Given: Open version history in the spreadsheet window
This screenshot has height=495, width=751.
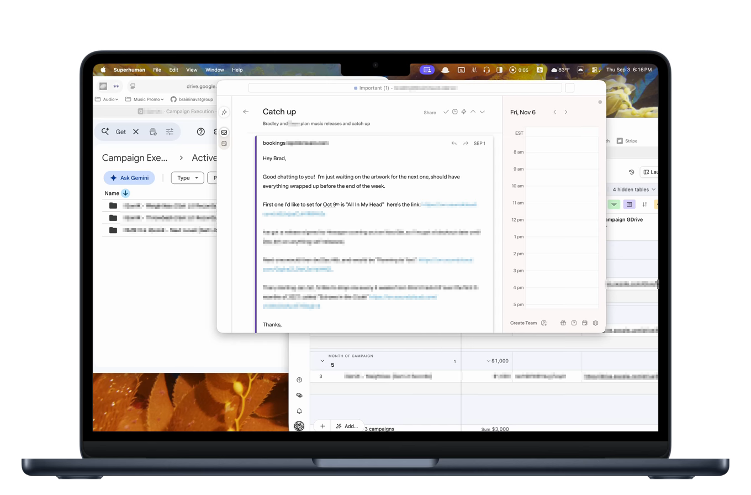Looking at the screenshot, I should 632,172.
